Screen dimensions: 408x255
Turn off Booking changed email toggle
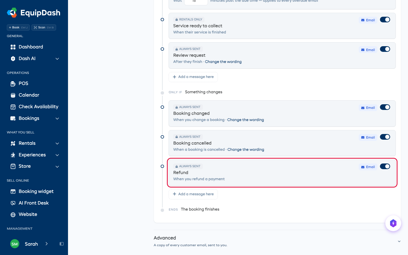[x=385, y=107]
